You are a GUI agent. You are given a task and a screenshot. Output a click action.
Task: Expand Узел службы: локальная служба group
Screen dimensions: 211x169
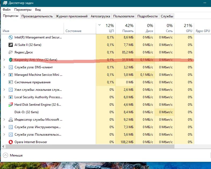coord(4,90)
